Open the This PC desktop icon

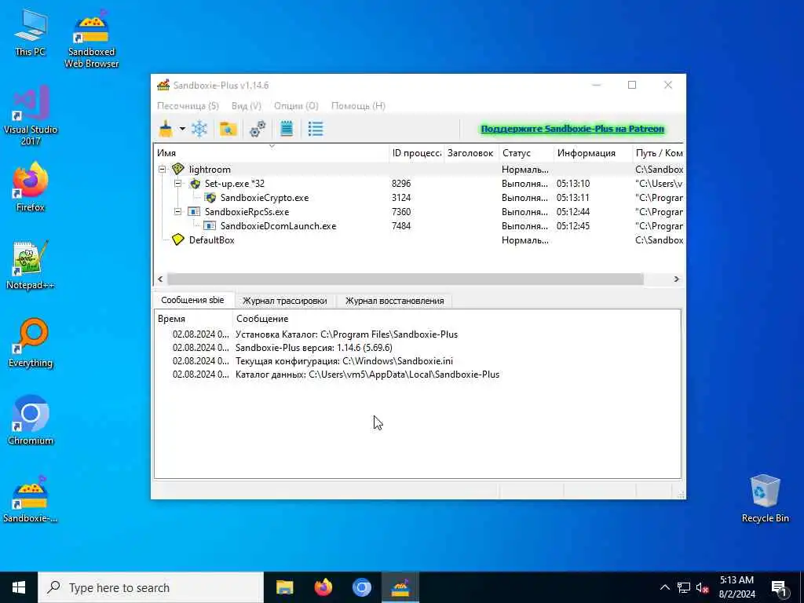tap(30, 31)
